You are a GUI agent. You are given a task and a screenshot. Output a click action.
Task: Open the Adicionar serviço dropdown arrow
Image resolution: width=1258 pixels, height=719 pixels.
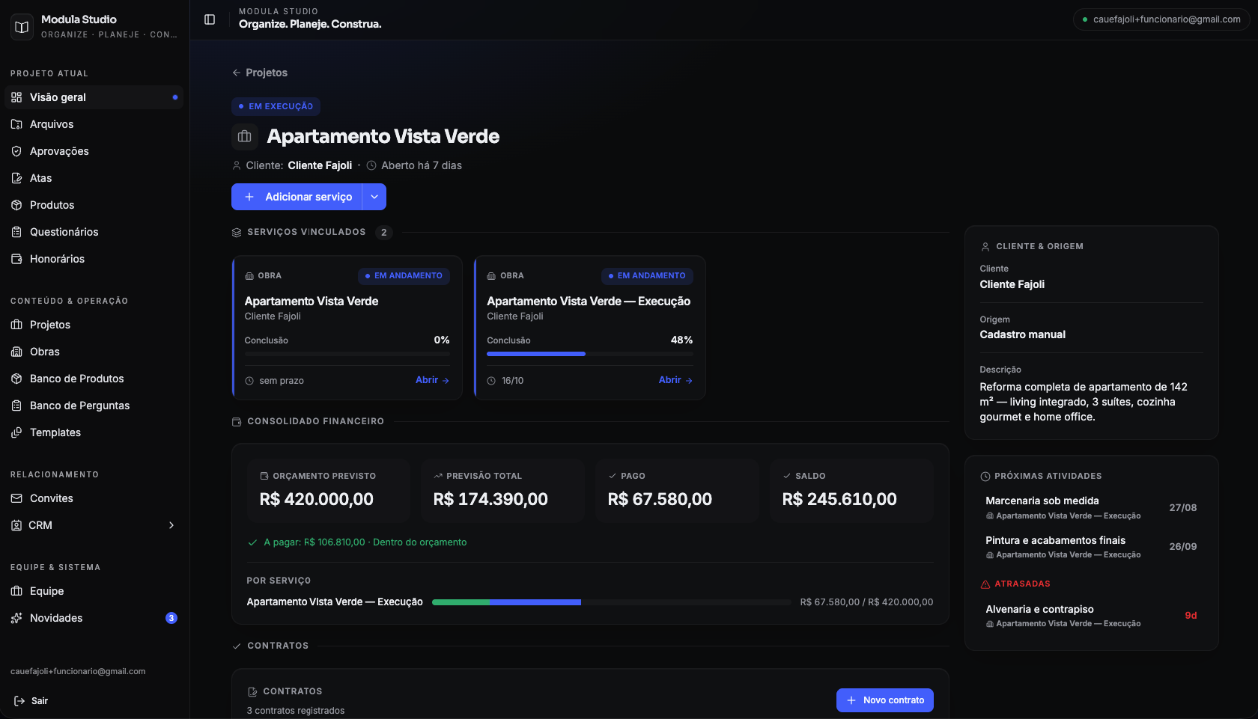click(374, 197)
